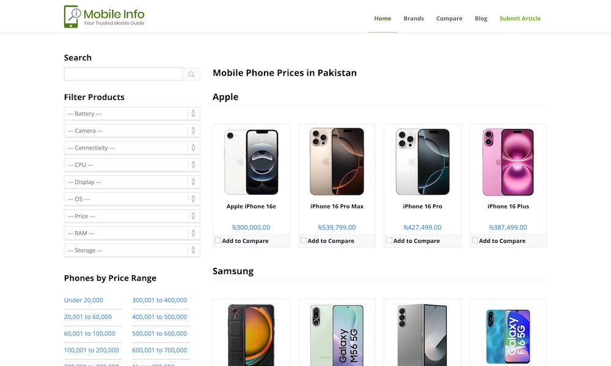611x366 pixels.
Task: Expand the Battery filter dropdown
Action: tap(132, 113)
